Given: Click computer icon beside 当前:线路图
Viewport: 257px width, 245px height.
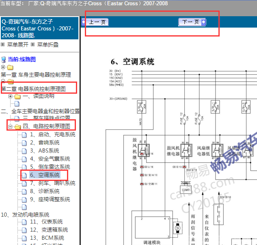Looking at the screenshot, I should click(4, 60).
